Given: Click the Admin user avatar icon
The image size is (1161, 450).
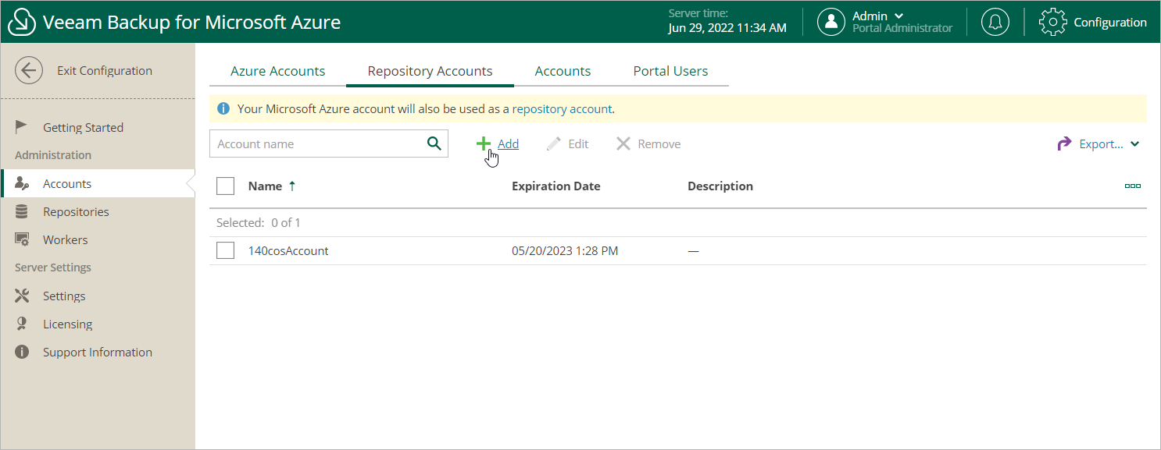Looking at the screenshot, I should pyautogui.click(x=831, y=22).
